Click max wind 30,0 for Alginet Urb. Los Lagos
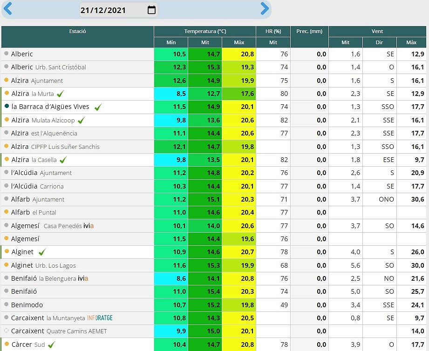 coord(417,265)
